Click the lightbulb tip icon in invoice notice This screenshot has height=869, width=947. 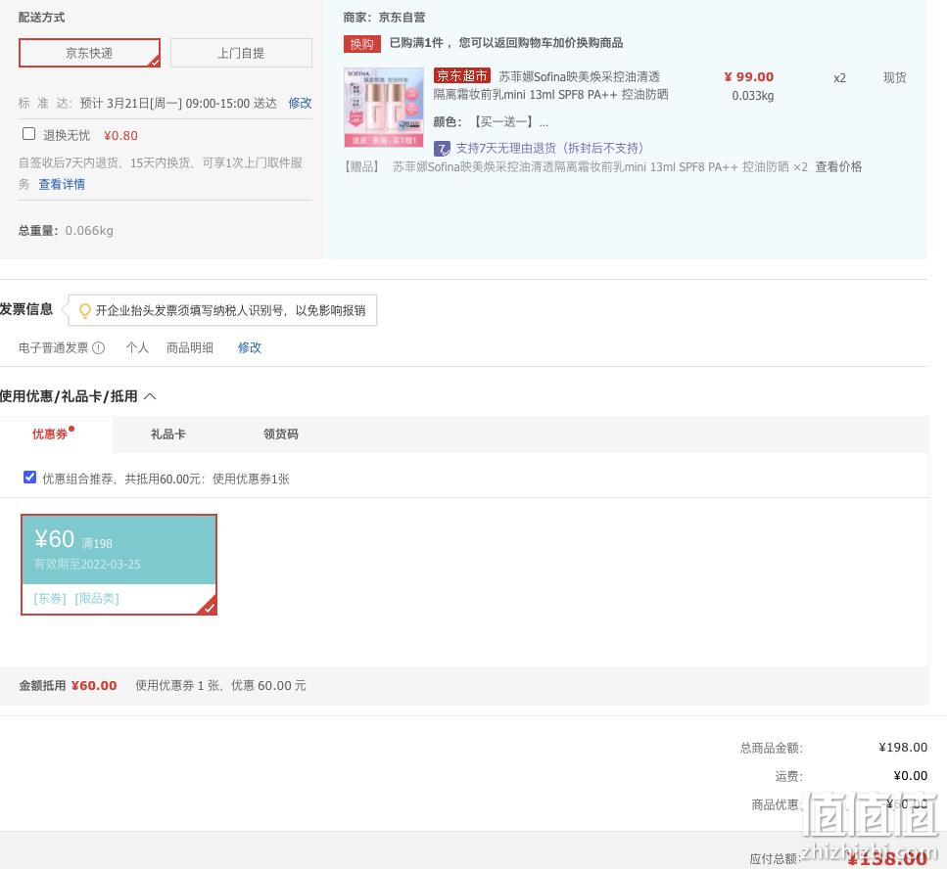85,311
